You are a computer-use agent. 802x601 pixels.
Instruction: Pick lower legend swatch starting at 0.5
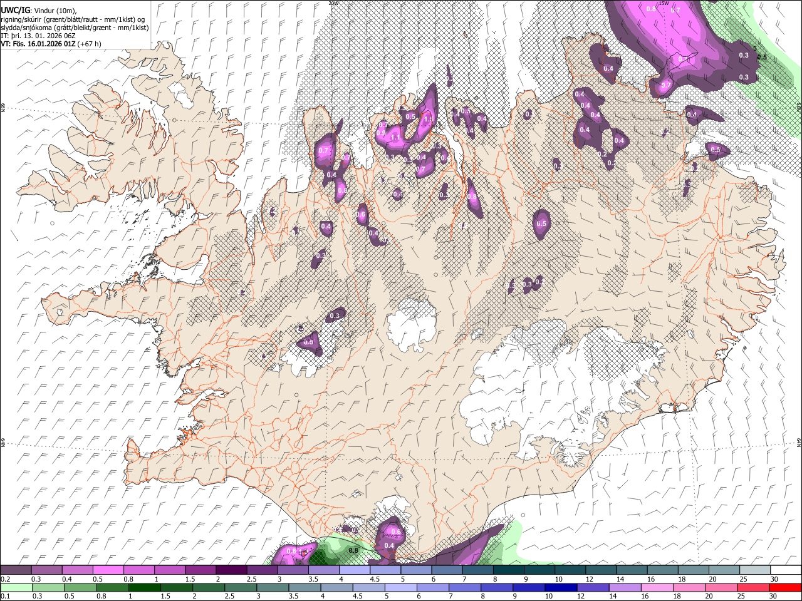(x=80, y=587)
